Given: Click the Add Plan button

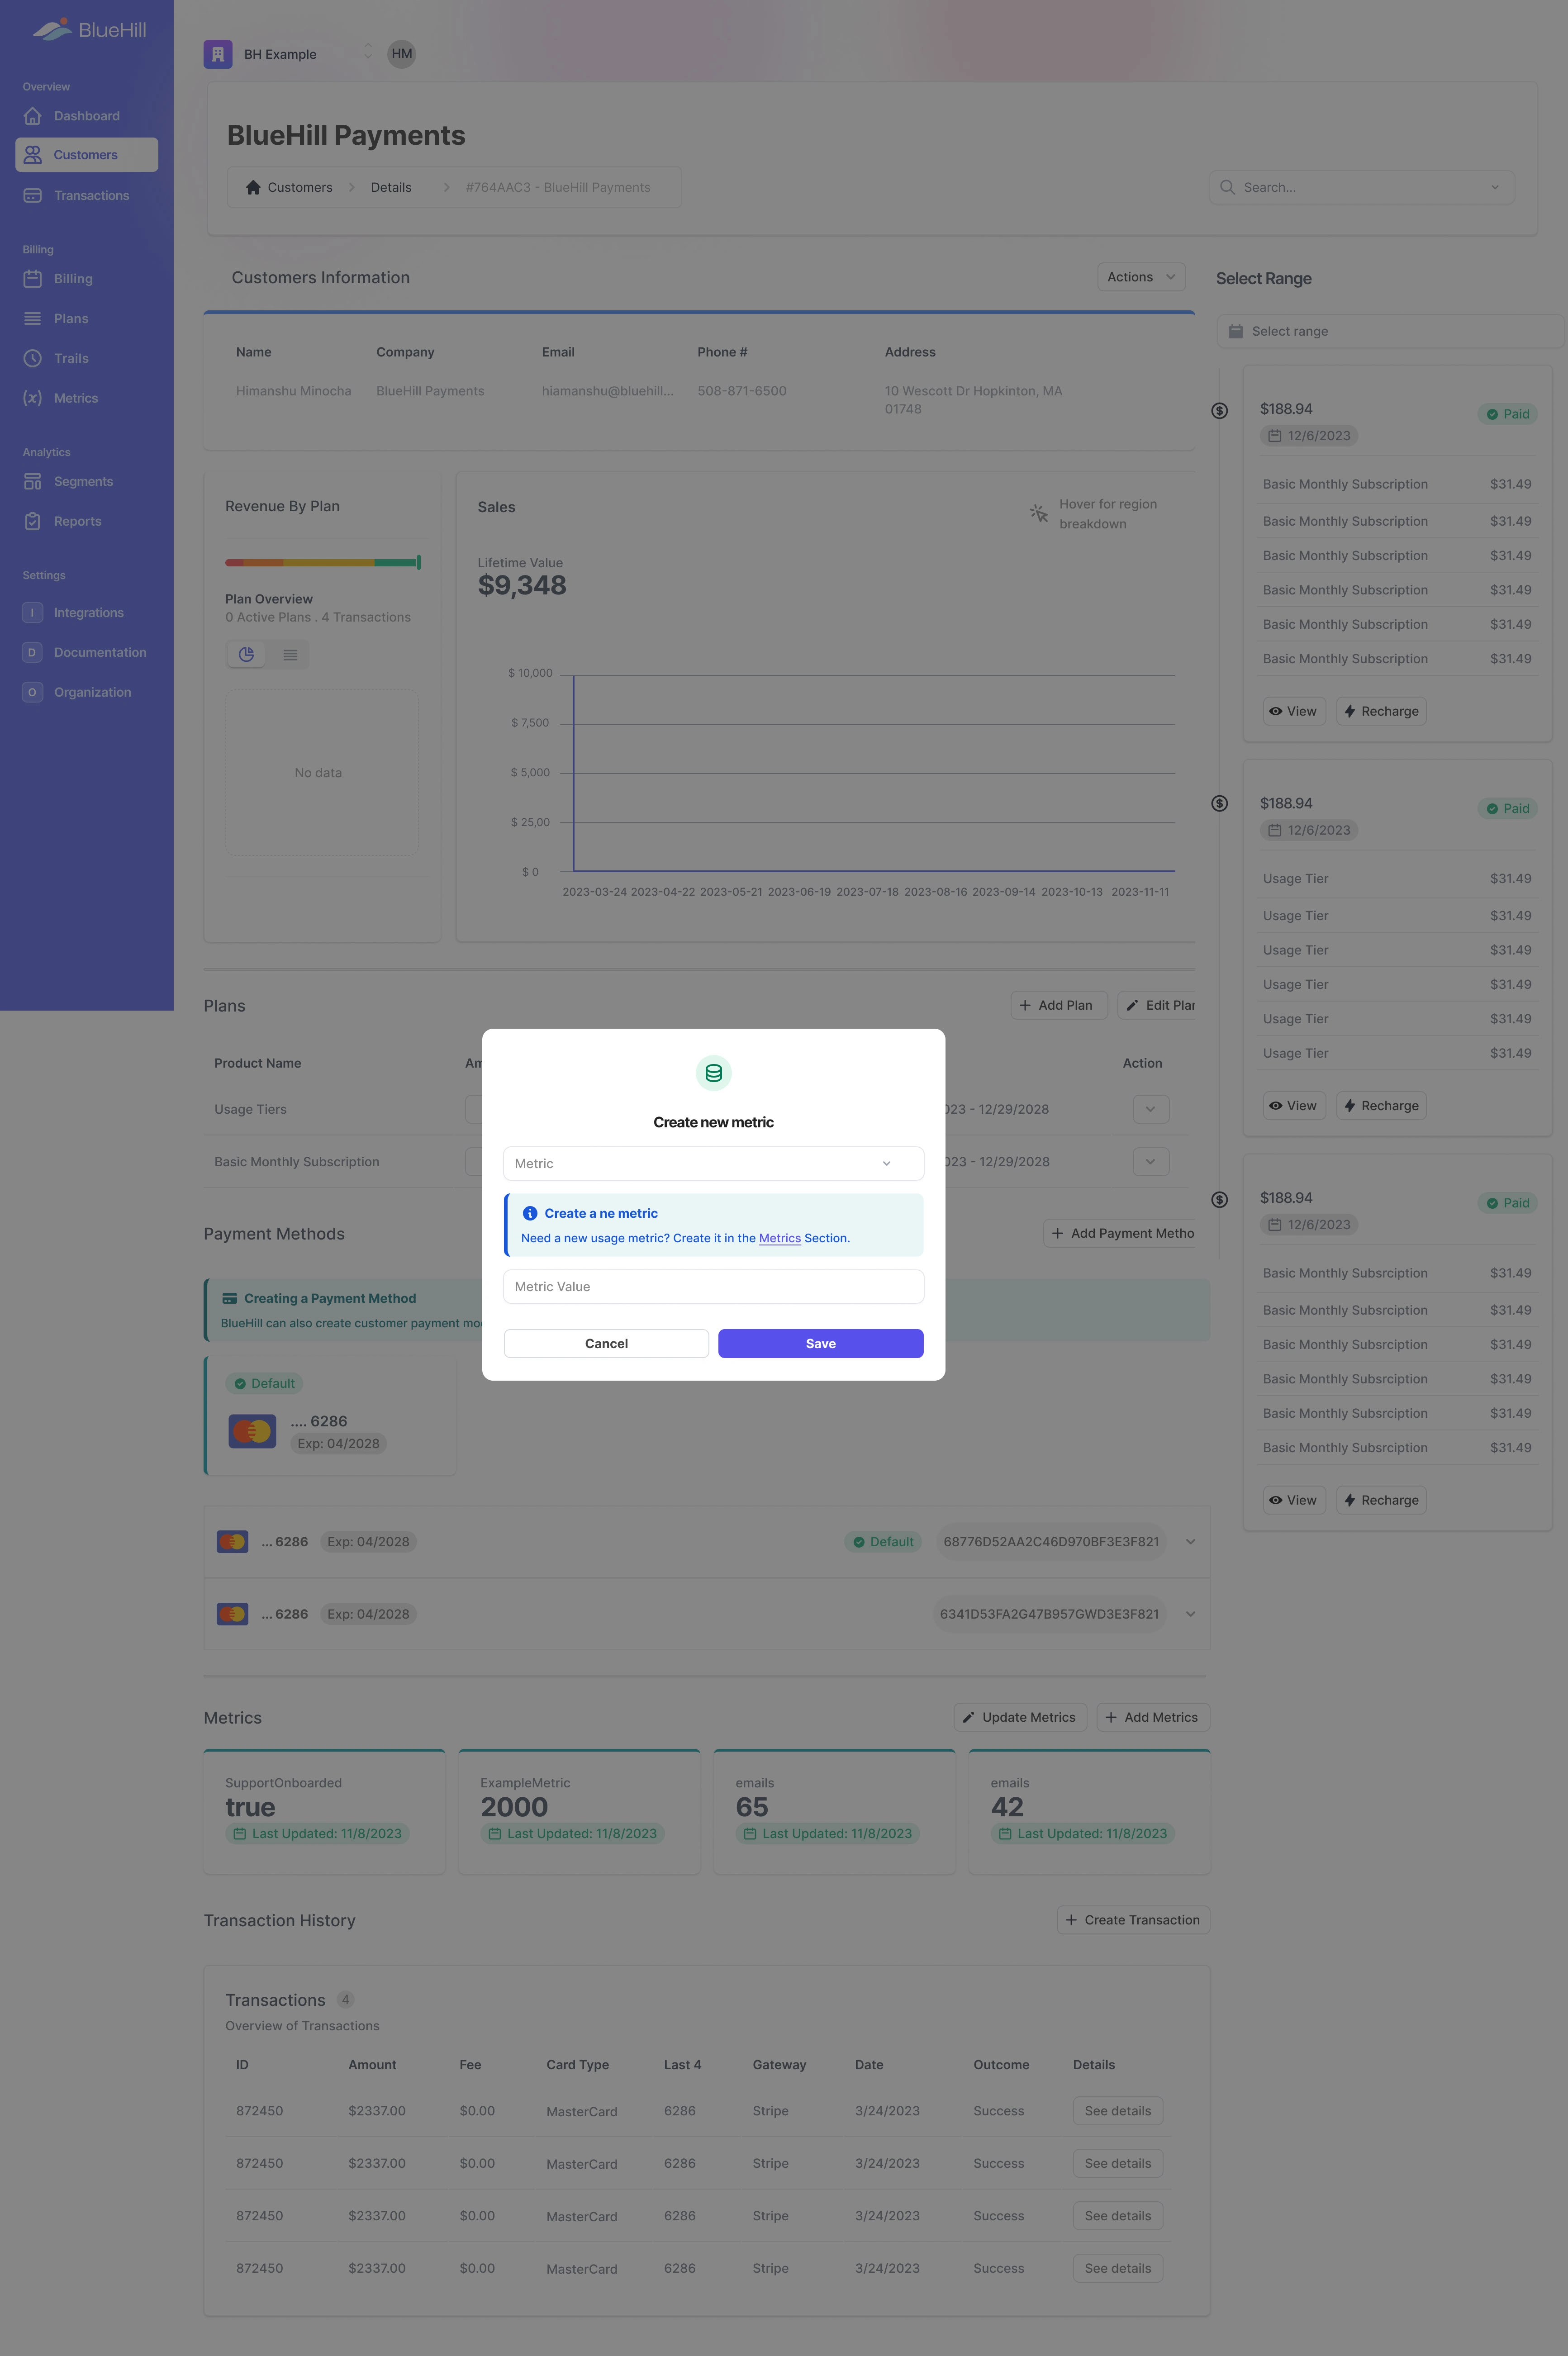Looking at the screenshot, I should [1058, 1005].
